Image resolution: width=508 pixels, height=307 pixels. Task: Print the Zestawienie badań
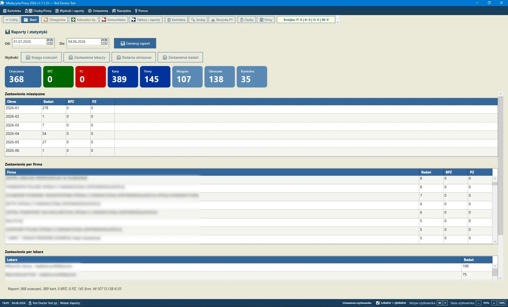tap(180, 57)
